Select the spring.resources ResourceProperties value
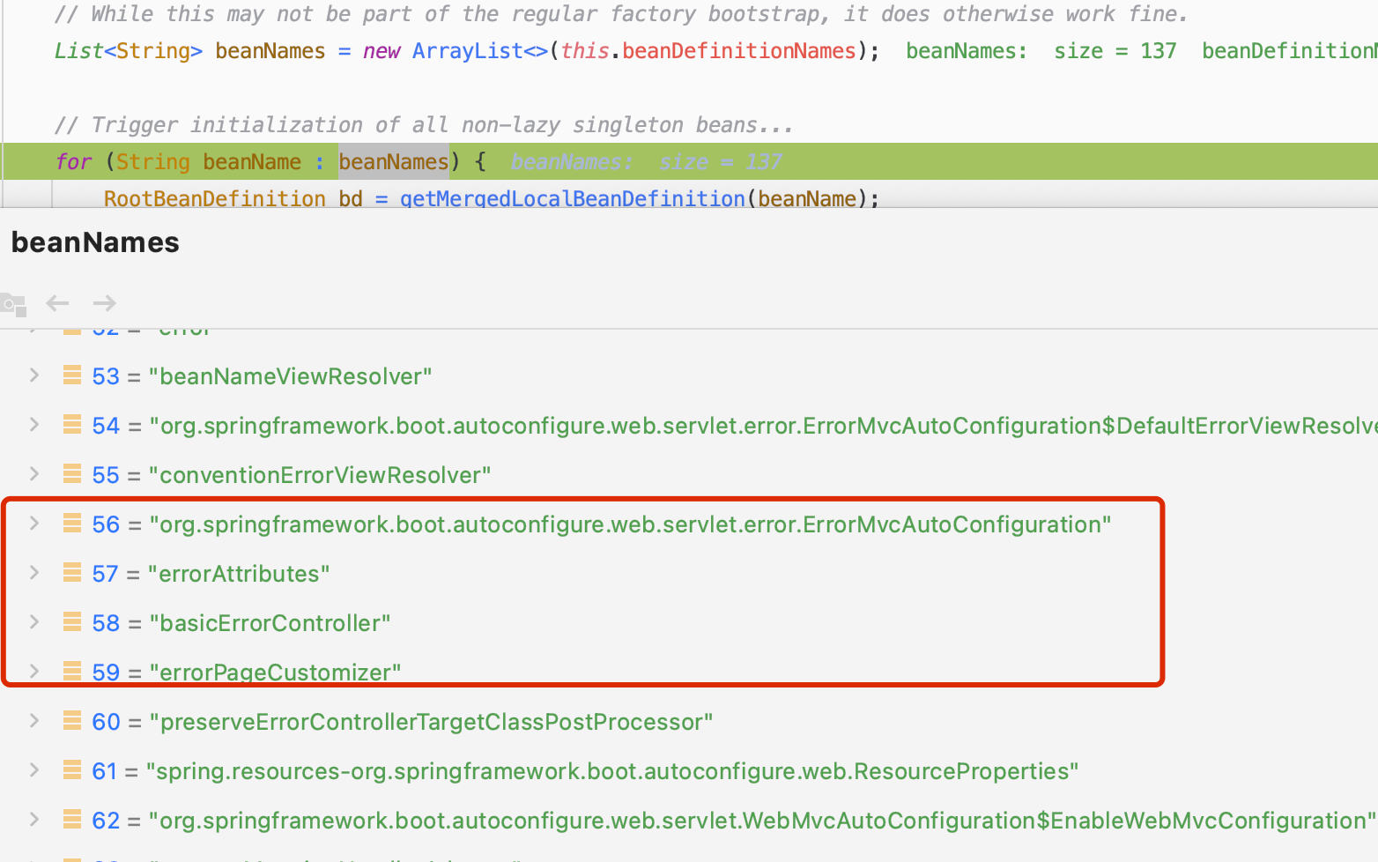The height and width of the screenshot is (862, 1378). 612,771
